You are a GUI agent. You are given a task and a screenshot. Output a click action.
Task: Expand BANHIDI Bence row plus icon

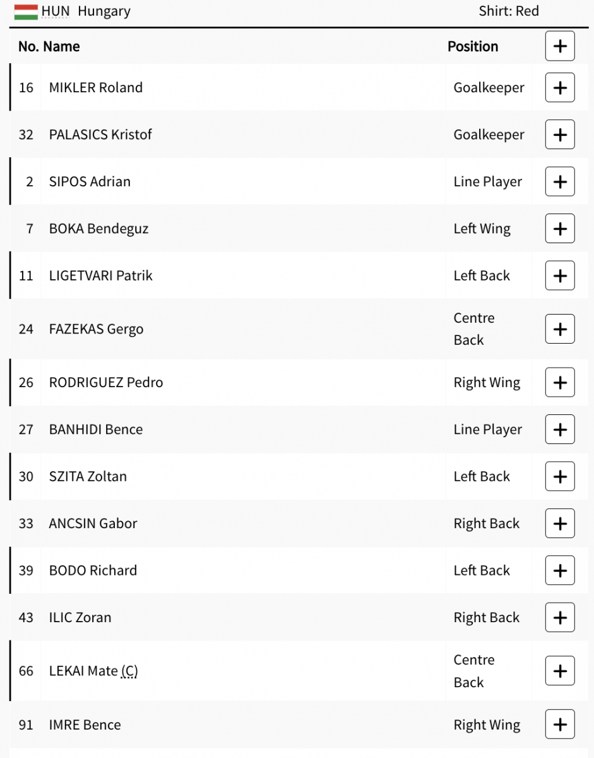tap(560, 430)
